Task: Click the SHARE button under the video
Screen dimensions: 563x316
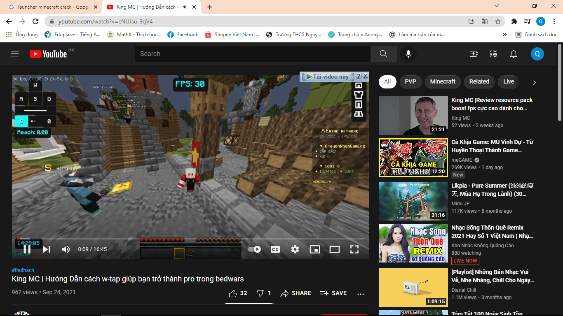Action: (296, 293)
